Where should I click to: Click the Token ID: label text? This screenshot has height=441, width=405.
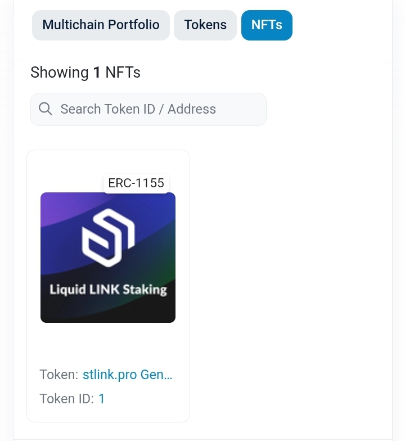(66, 399)
